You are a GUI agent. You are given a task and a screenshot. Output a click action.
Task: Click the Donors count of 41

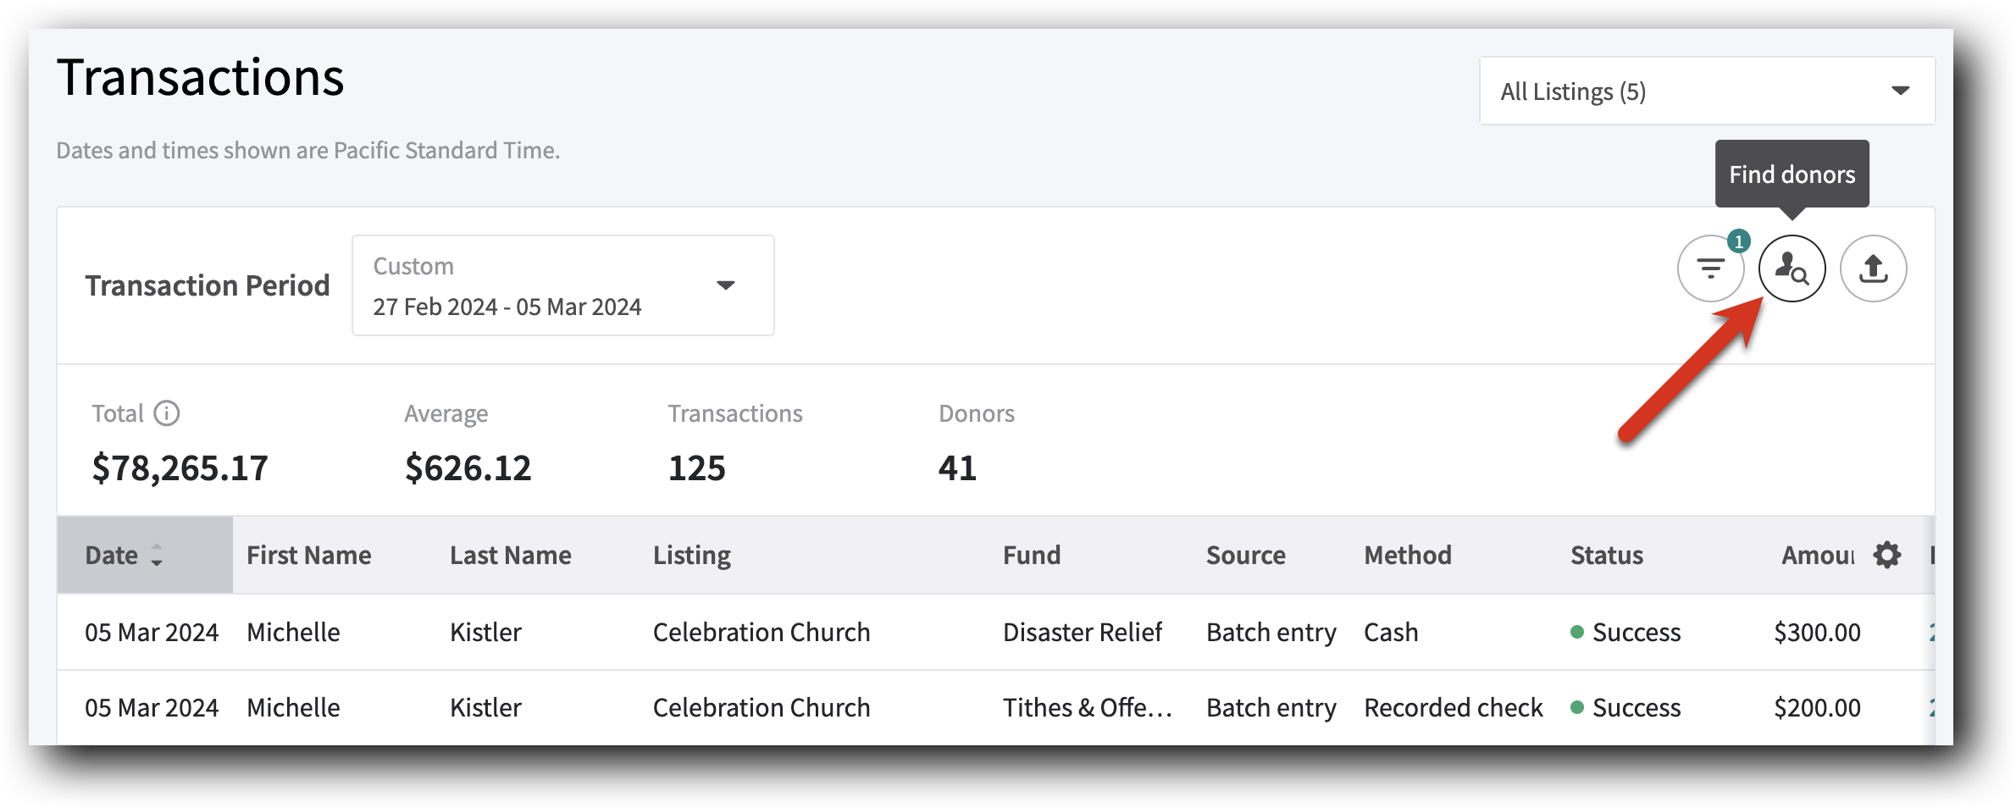(958, 467)
